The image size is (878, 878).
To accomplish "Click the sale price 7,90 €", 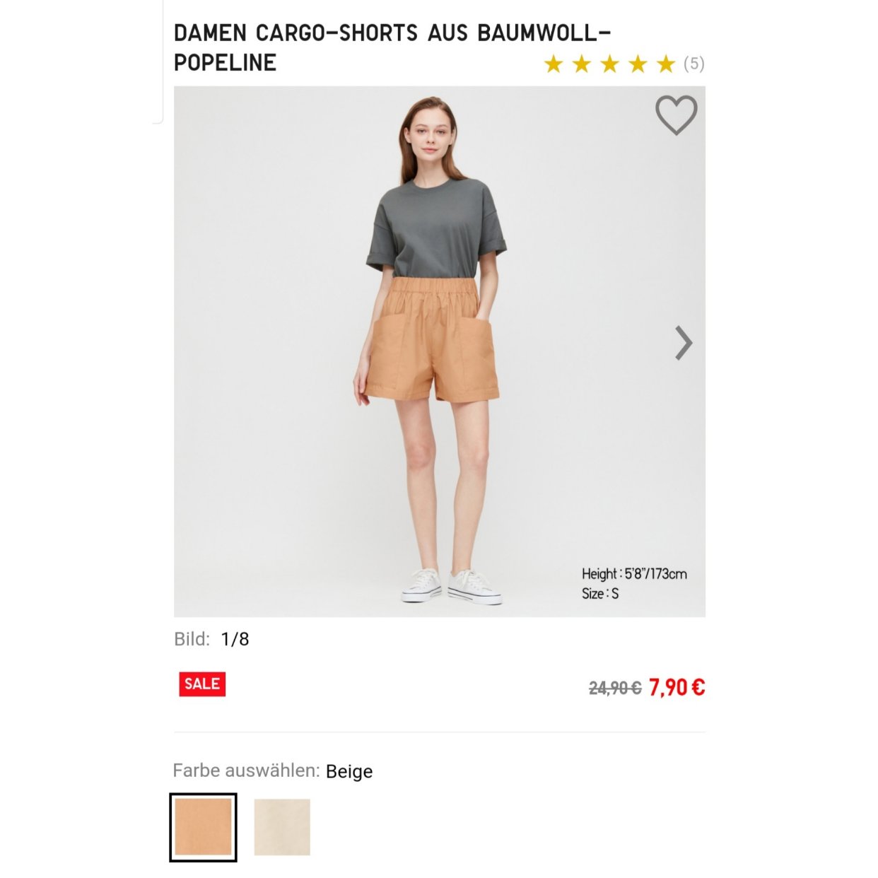I will pos(677,687).
